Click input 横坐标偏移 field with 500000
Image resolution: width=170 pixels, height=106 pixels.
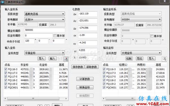pyautogui.click(x=45, y=30)
